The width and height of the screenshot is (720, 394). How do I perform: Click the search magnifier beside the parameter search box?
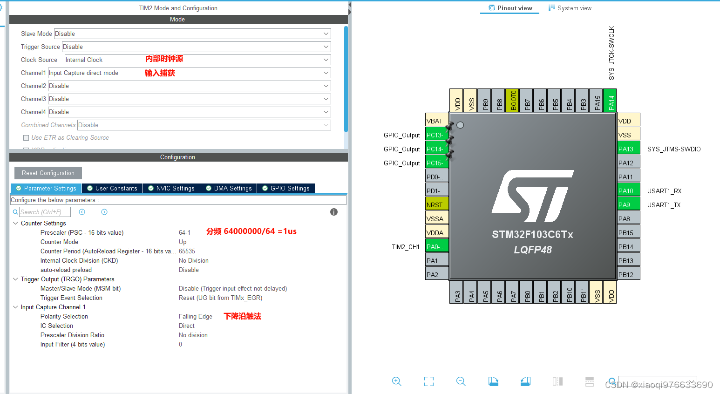pyautogui.click(x=15, y=212)
